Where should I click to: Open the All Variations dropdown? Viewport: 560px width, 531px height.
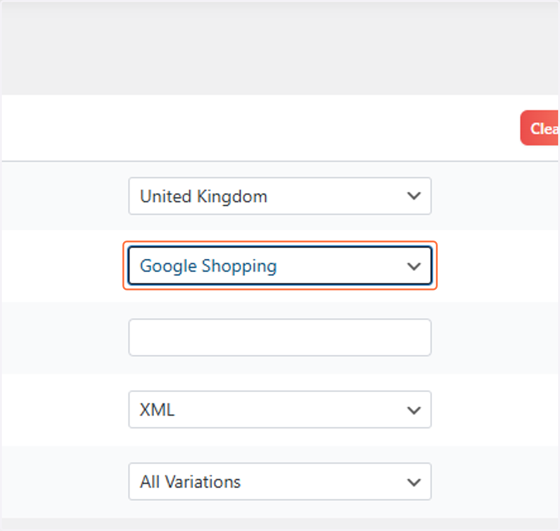(280, 481)
